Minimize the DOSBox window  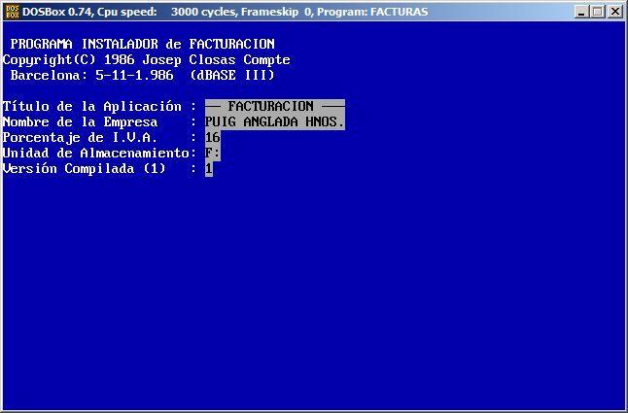(580, 13)
